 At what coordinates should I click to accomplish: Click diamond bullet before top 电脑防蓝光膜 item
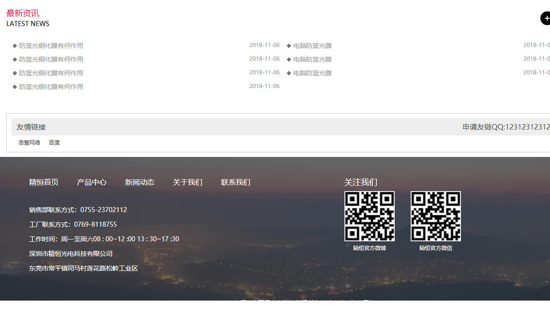click(x=289, y=46)
